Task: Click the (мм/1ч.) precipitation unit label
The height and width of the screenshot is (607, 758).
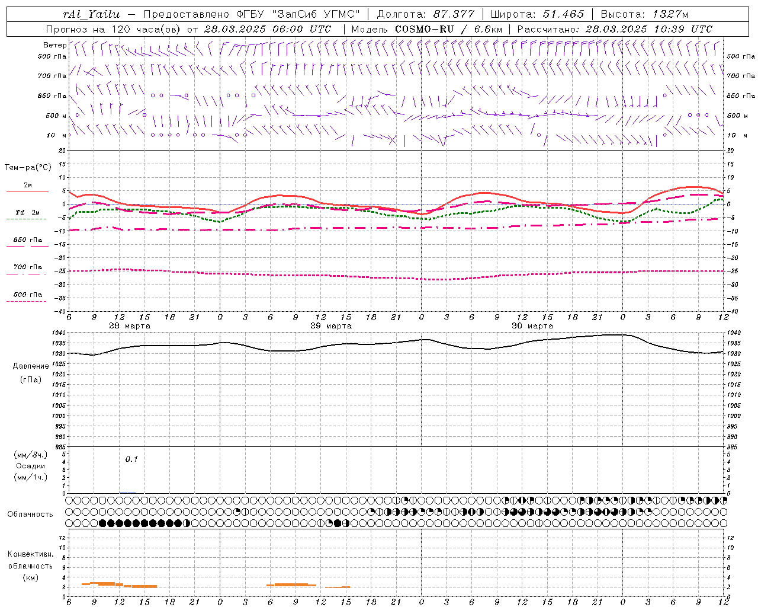Action: (x=31, y=477)
